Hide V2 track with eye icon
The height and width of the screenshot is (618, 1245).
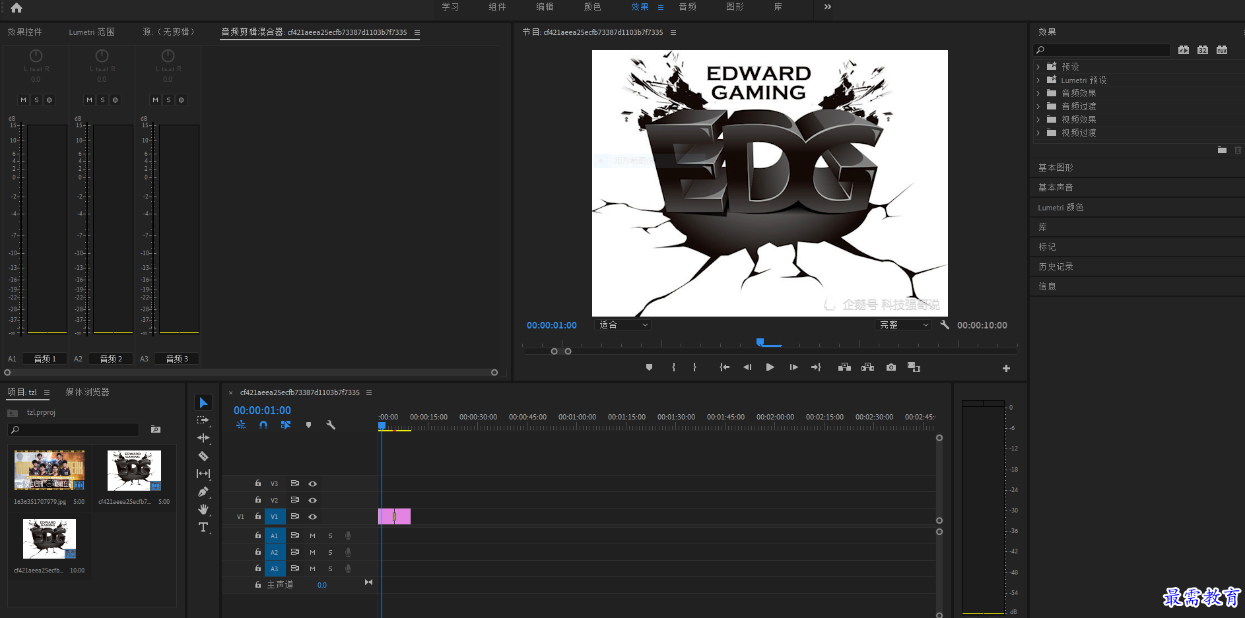[x=313, y=500]
